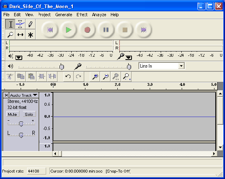Select the Envelope tool
Image resolution: width=225 pixels, height=179 pixels.
pos(20,24)
